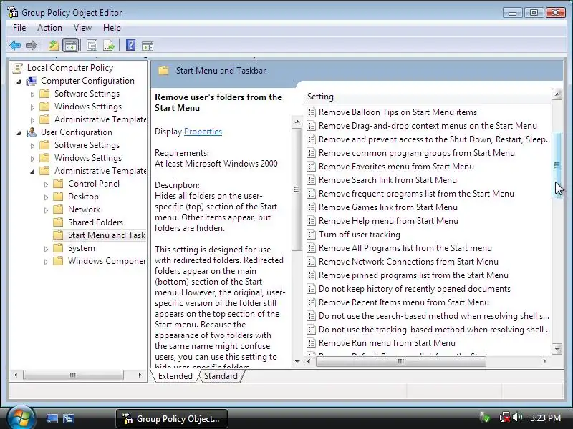
Task: Collapse Administrative Templates under User Configuration
Action: click(32, 171)
